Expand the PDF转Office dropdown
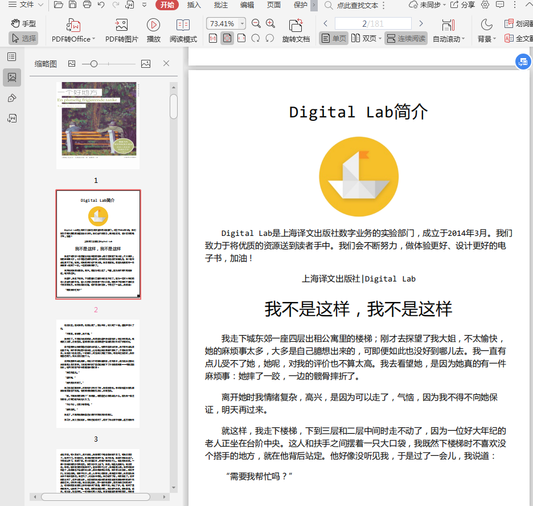This screenshot has height=506, width=533. click(93, 39)
